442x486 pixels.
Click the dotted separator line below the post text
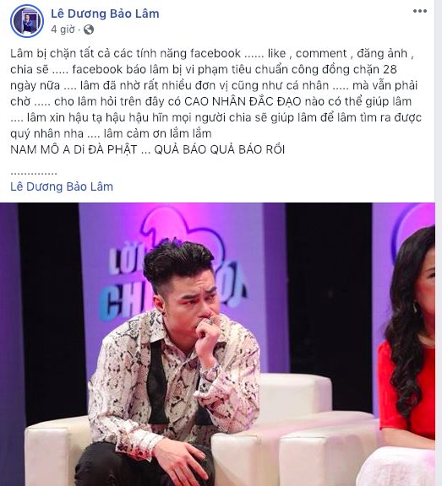tap(34, 174)
